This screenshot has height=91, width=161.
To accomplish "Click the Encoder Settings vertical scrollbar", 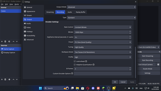I will point(135,62).
